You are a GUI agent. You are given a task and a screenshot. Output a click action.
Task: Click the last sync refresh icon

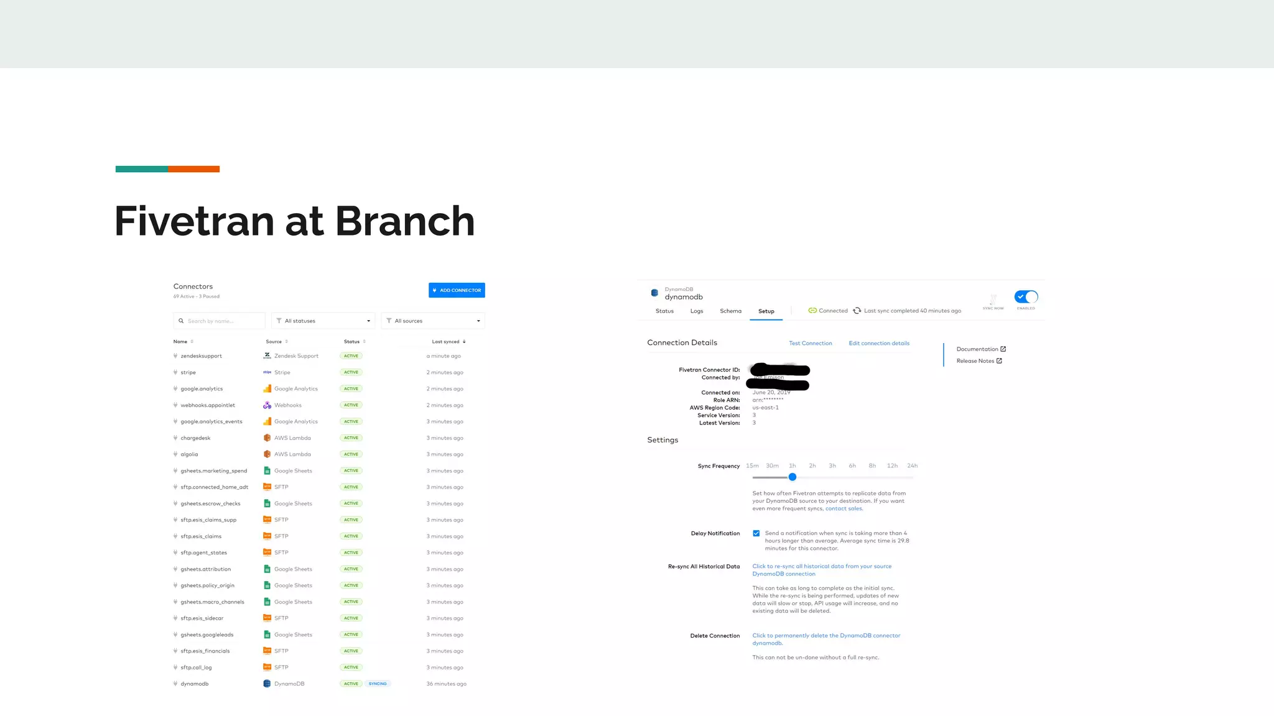pyautogui.click(x=857, y=311)
